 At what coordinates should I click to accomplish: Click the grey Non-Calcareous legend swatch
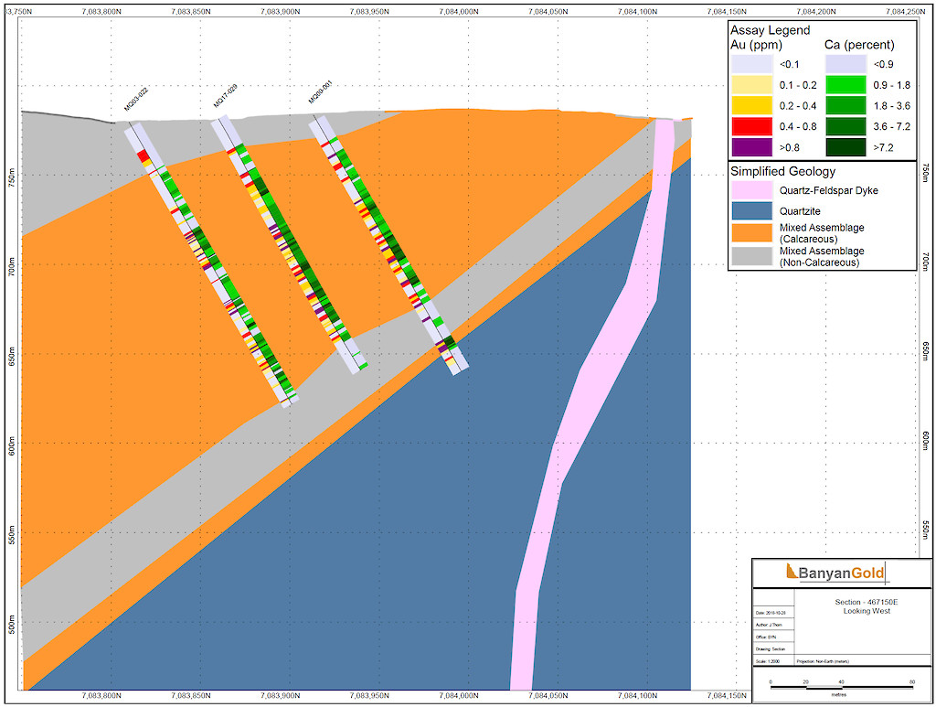click(x=754, y=255)
